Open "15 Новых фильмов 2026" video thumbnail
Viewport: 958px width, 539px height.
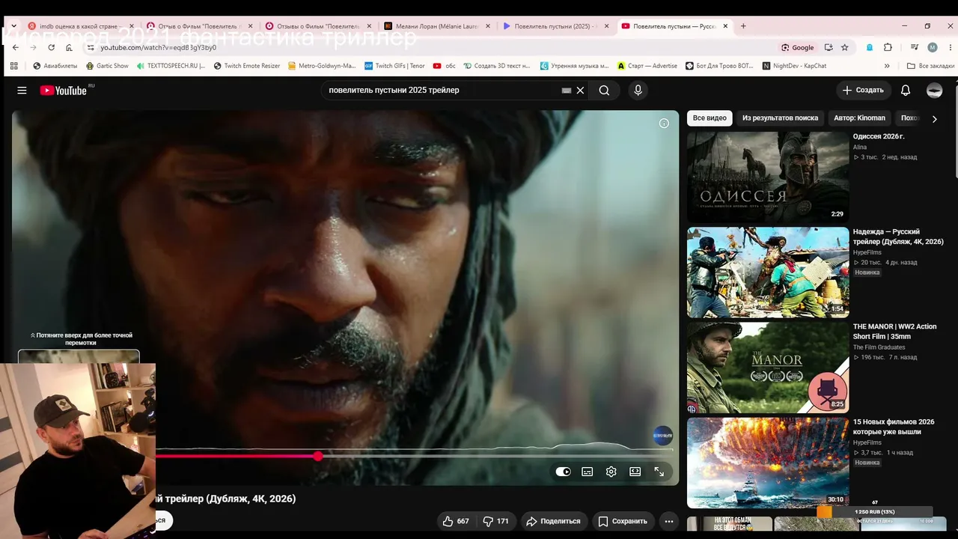point(768,463)
